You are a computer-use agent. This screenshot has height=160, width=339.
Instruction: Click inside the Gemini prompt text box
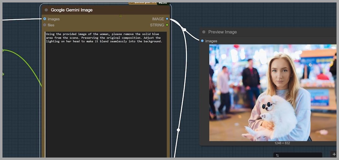click(x=105, y=92)
